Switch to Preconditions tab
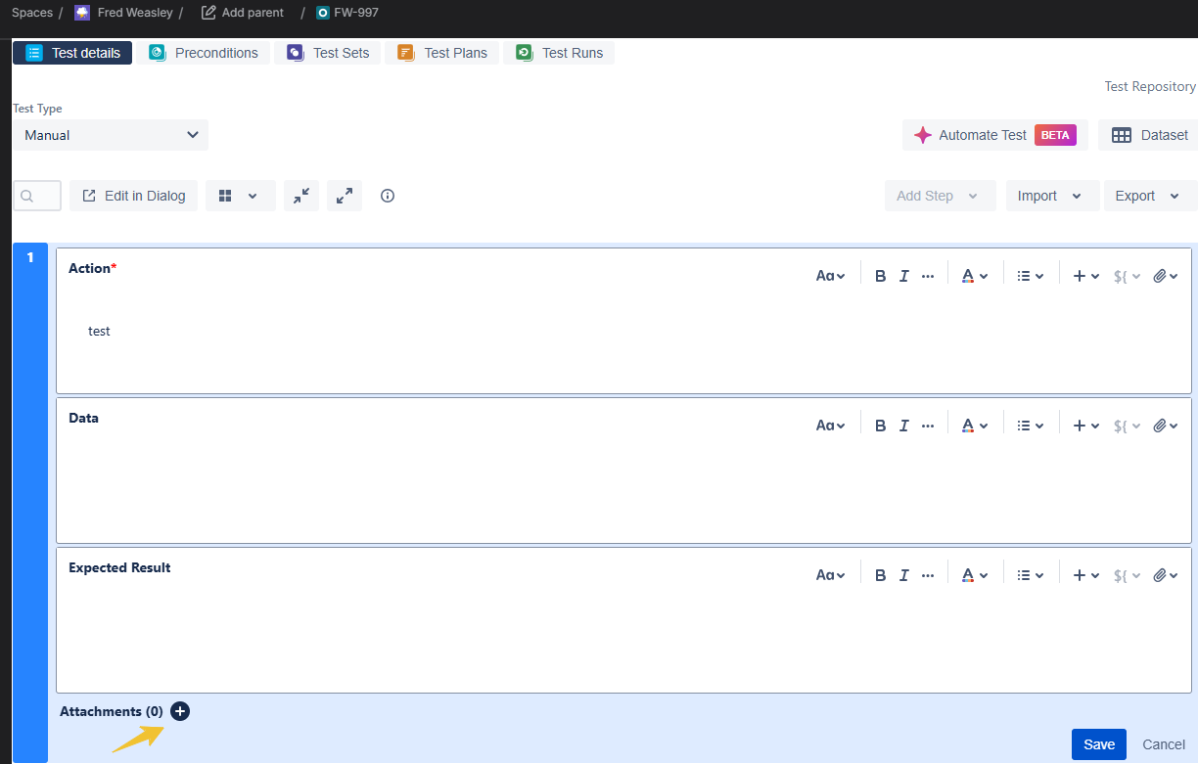 pyautogui.click(x=204, y=53)
